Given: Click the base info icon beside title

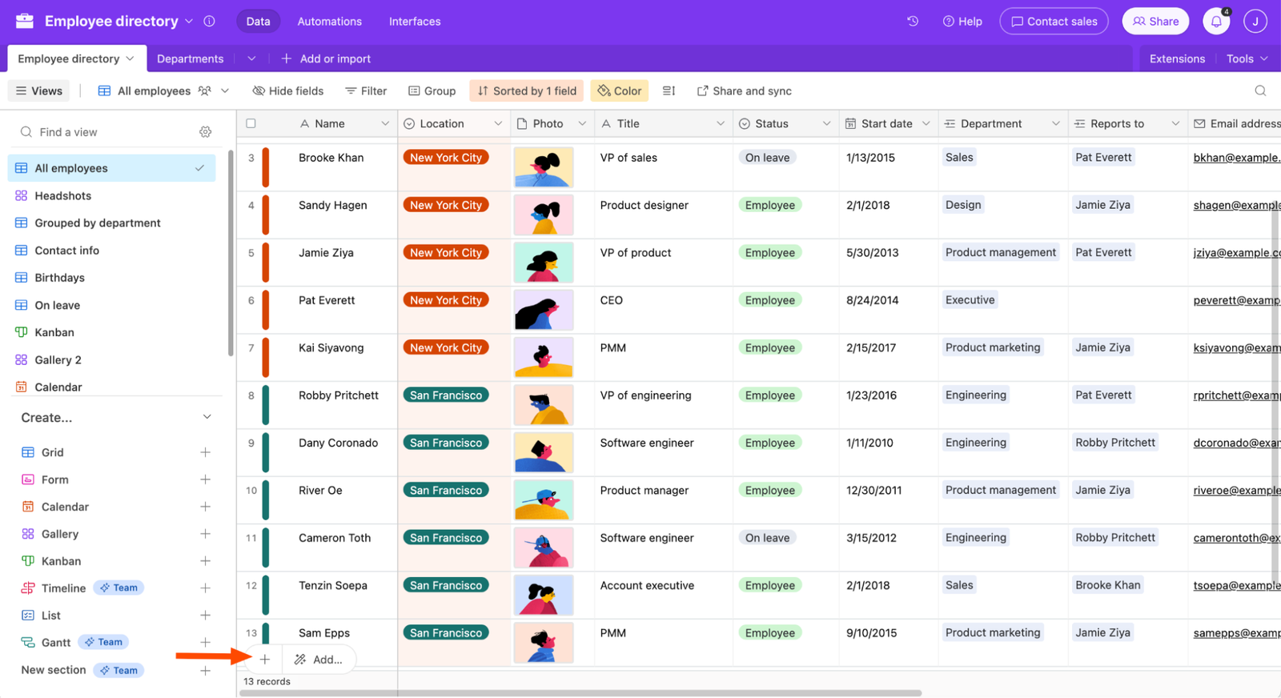Looking at the screenshot, I should click(210, 22).
